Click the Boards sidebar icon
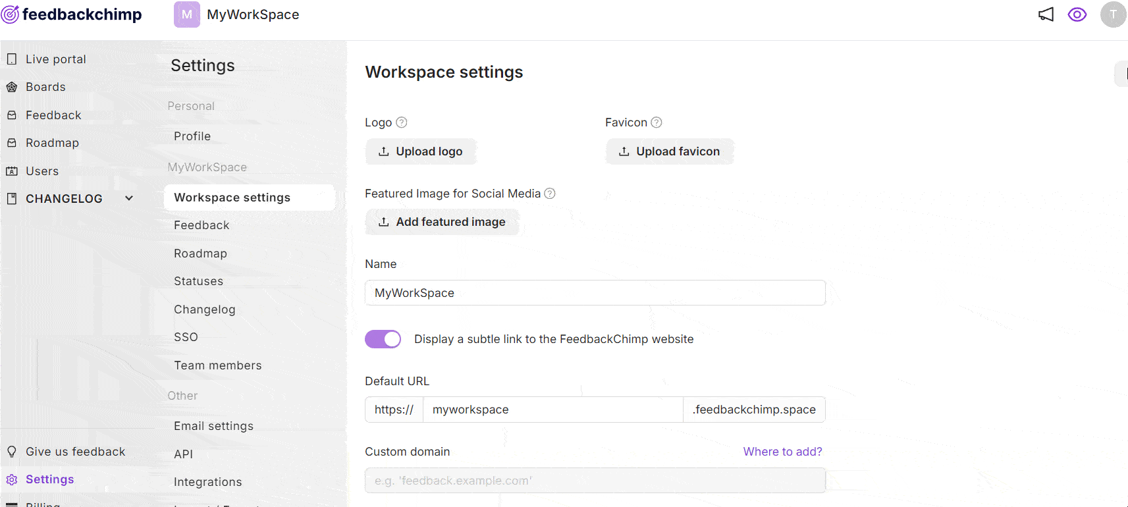The height and width of the screenshot is (507, 1128). (12, 87)
